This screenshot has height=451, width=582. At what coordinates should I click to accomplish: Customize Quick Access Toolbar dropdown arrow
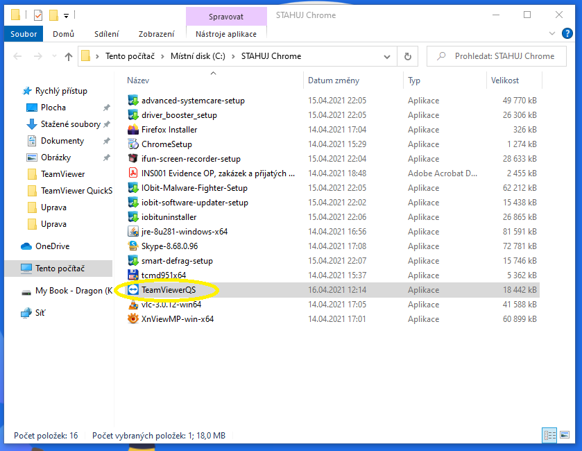point(66,15)
